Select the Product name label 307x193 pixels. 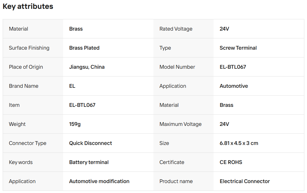[x=176, y=181]
